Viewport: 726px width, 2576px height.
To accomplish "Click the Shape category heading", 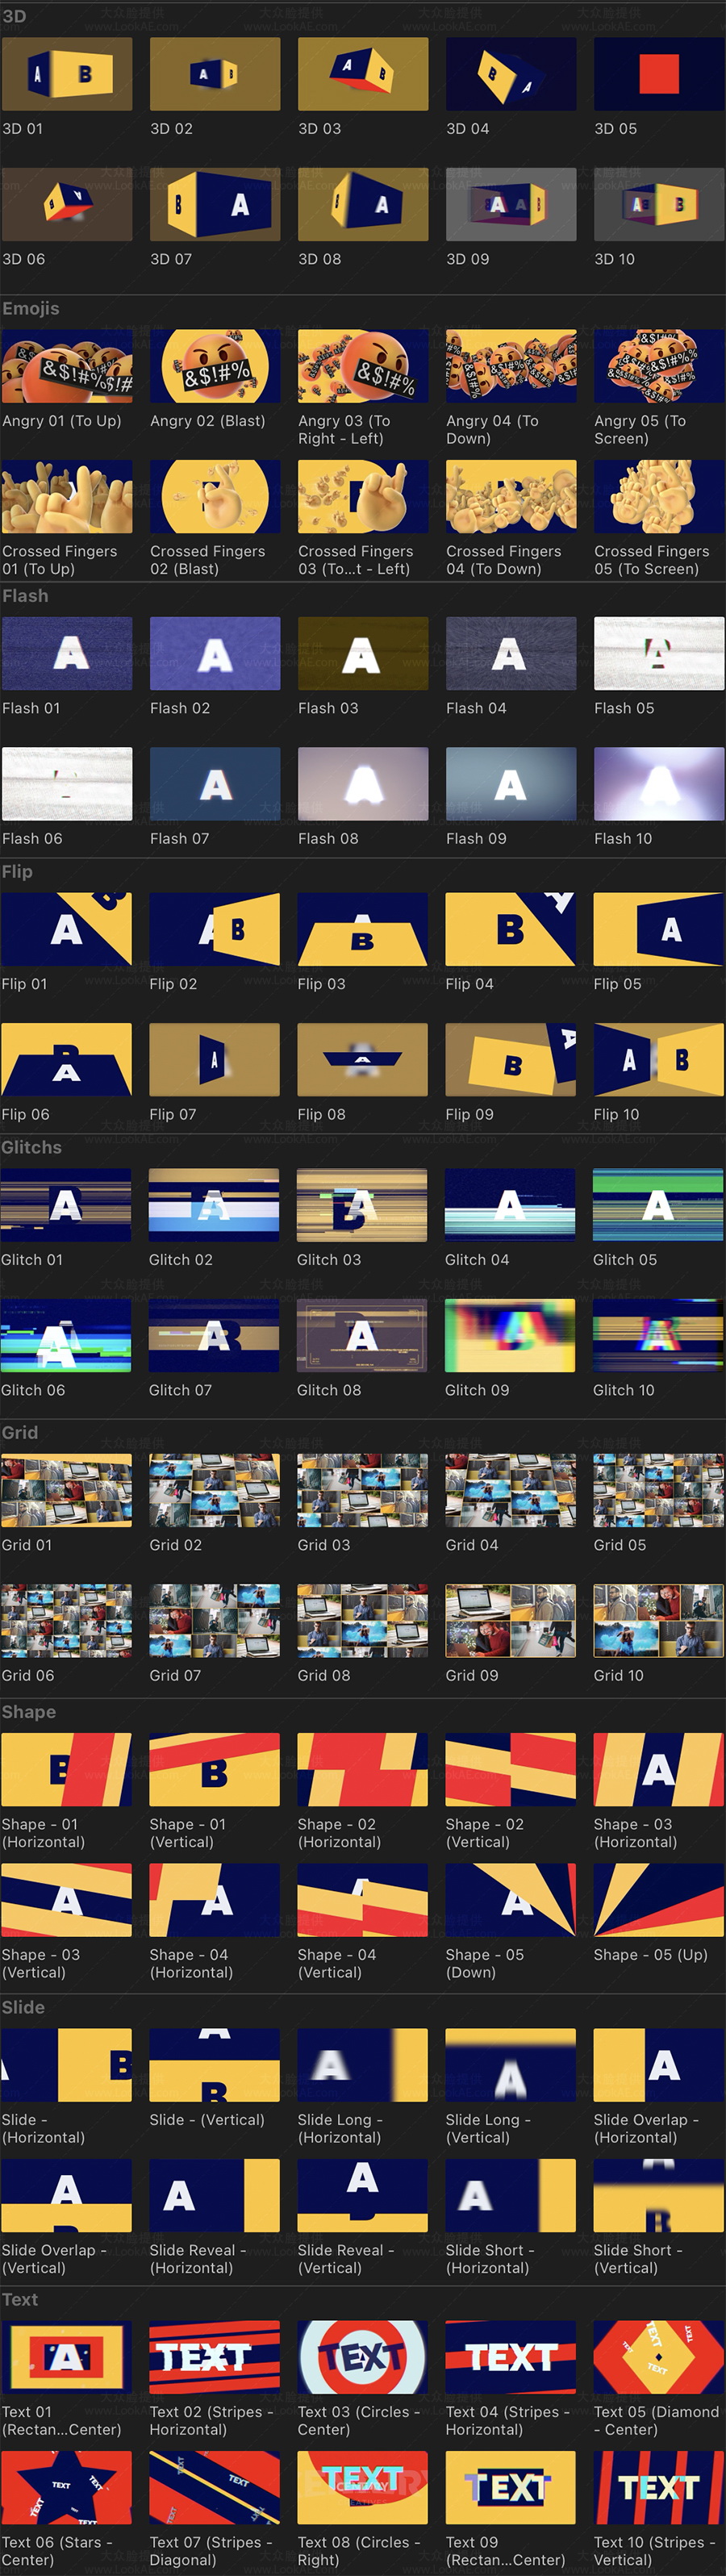I will [28, 1712].
